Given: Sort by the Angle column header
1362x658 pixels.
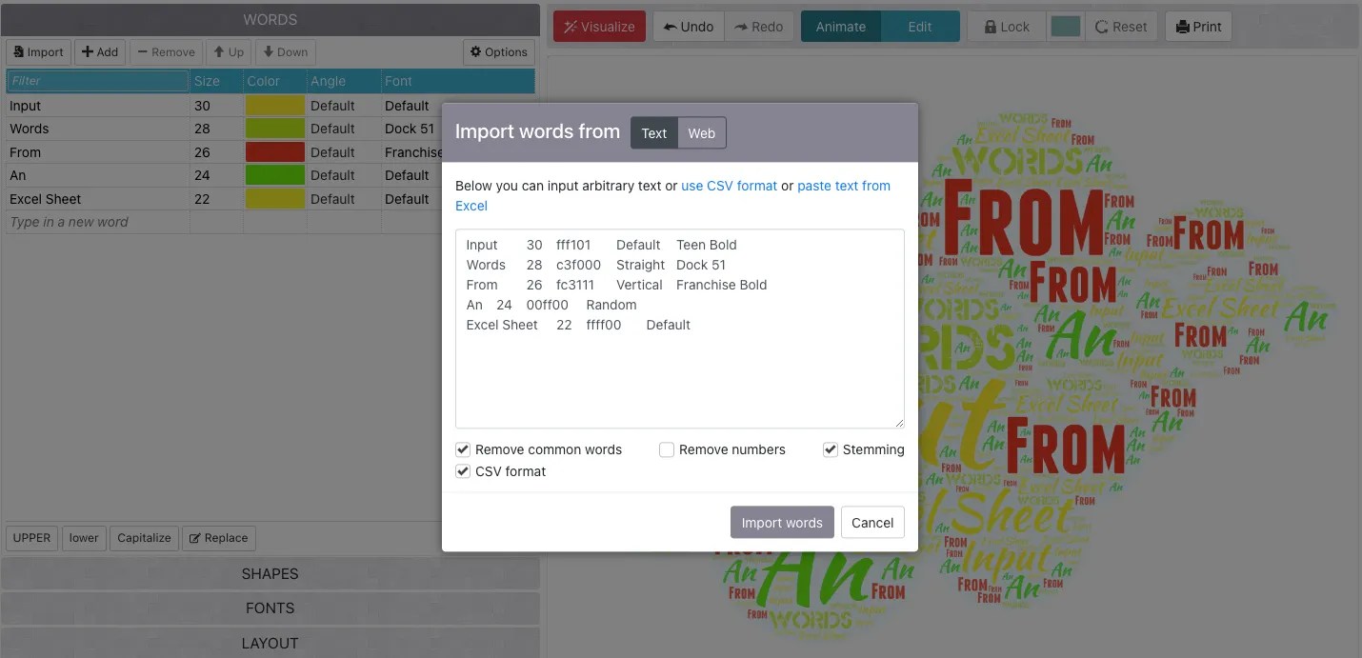Looking at the screenshot, I should [x=343, y=81].
